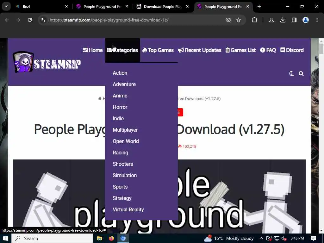Open the notification center icon
This screenshot has width=324, height=243.
(x=314, y=238)
